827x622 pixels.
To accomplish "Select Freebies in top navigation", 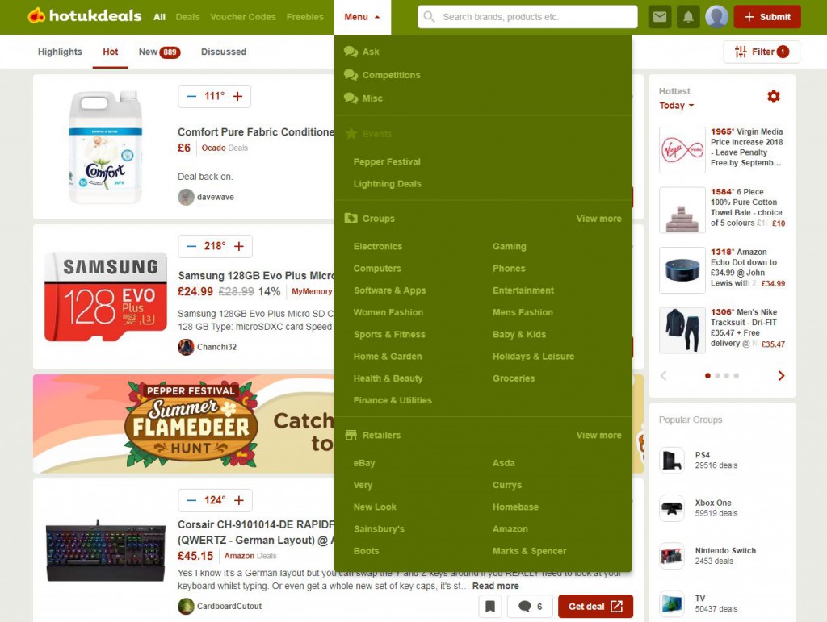I will pos(304,17).
